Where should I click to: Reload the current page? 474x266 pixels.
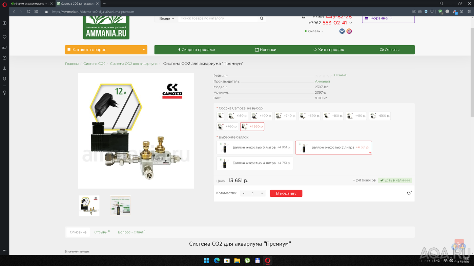click(29, 11)
